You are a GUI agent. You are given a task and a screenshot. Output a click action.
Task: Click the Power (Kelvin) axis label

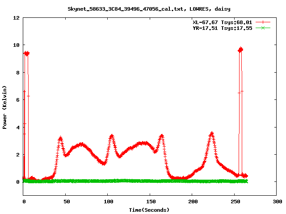pos(4,107)
